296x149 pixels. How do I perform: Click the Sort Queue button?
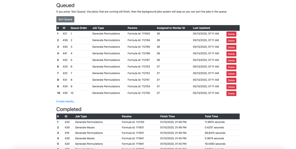(x=65, y=19)
